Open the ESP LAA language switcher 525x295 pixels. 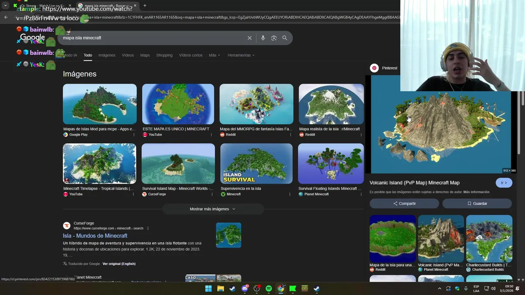click(476, 288)
